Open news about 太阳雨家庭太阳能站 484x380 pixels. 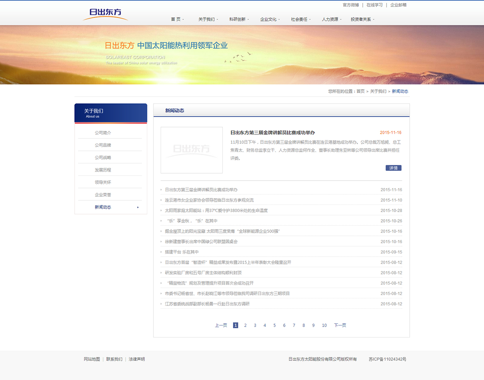click(x=216, y=210)
